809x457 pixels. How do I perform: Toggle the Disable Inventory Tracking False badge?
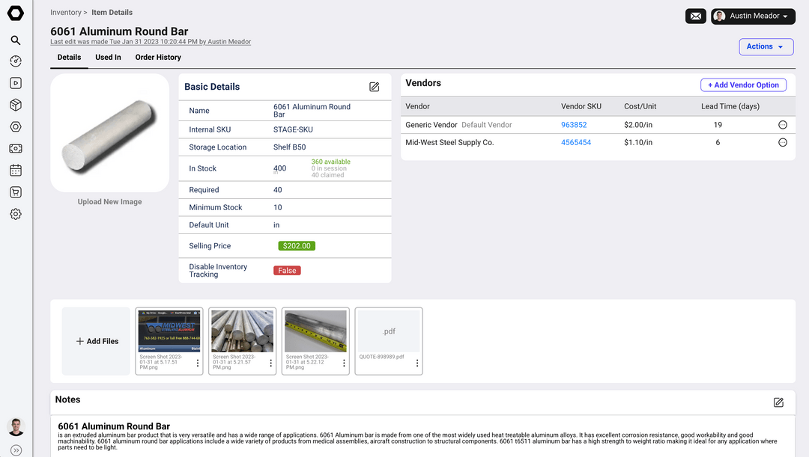coord(287,271)
